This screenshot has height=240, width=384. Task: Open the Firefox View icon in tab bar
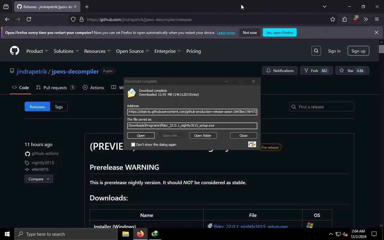(x=6, y=7)
